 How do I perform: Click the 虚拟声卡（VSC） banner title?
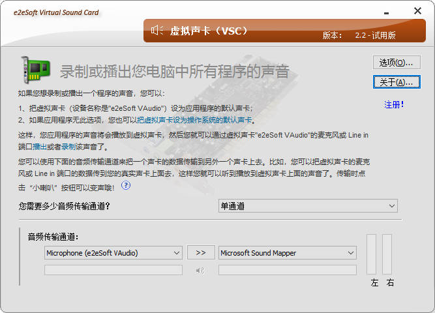pyautogui.click(x=209, y=31)
